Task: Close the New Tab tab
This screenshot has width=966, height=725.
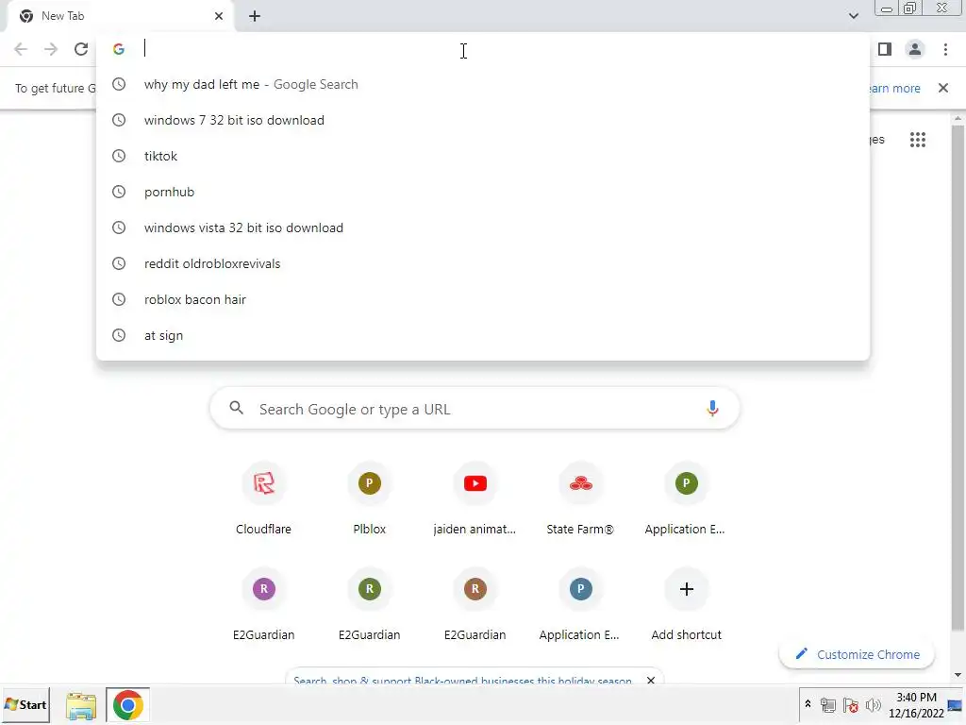Action: tap(219, 16)
